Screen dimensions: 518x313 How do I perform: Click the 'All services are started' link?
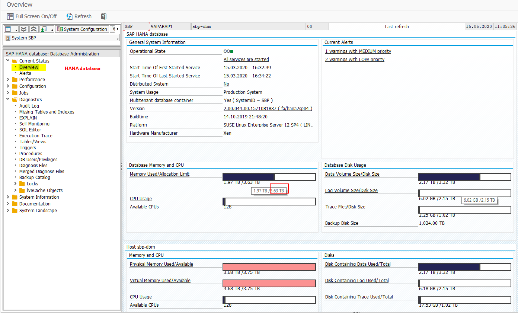[246, 59]
